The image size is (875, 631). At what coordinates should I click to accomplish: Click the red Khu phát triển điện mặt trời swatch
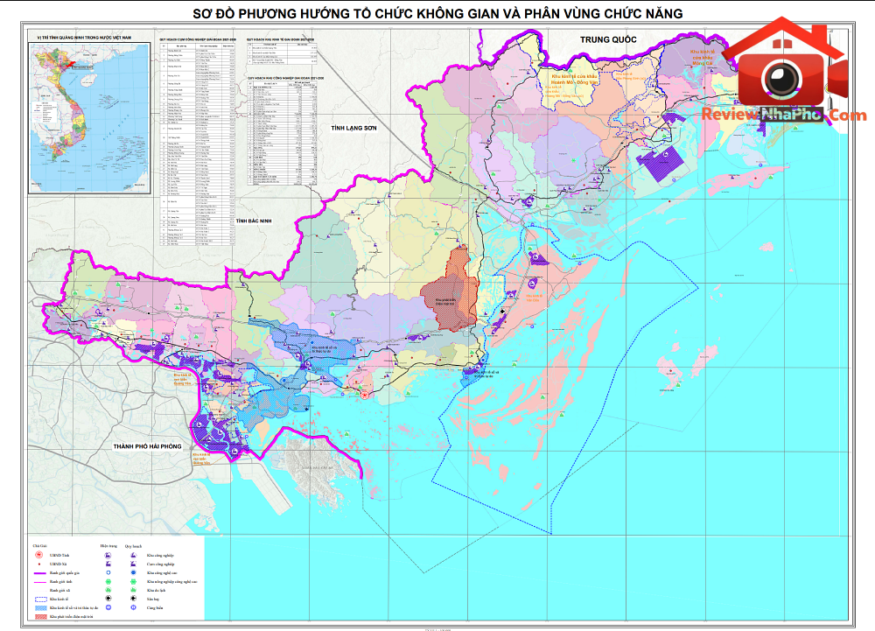pos(39,616)
